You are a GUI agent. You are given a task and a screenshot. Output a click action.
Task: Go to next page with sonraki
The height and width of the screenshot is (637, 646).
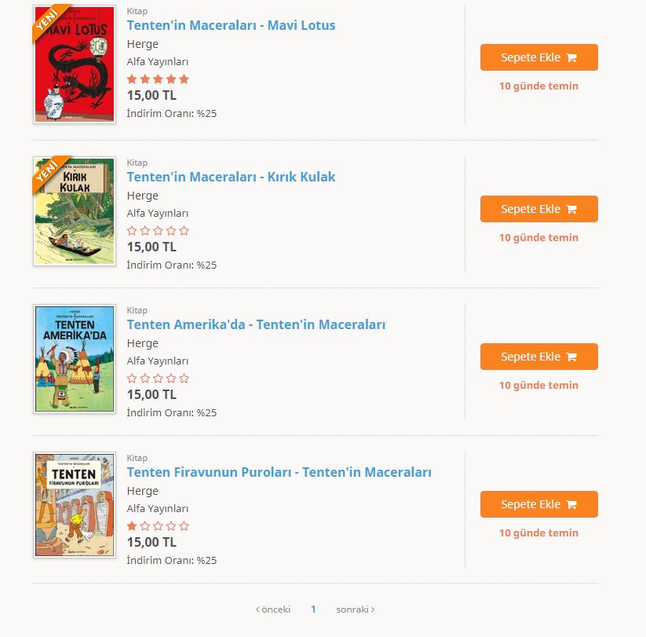pos(356,610)
